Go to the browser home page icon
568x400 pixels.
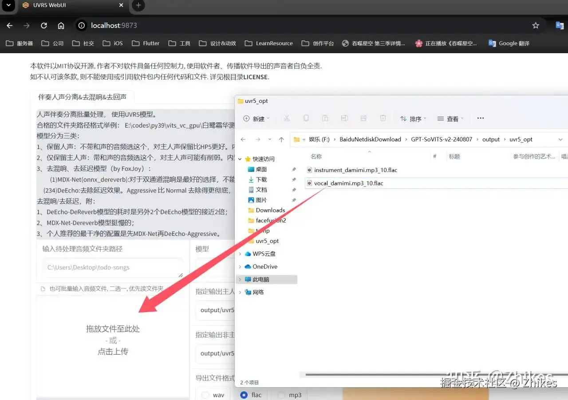(61, 26)
